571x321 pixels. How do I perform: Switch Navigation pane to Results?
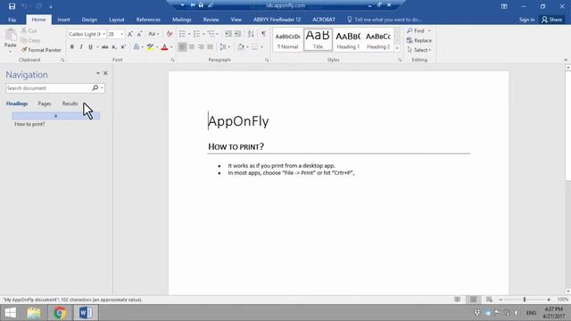tap(70, 103)
